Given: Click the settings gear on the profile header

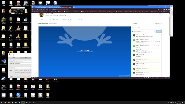Looking at the screenshot, I should (x=160, y=14).
